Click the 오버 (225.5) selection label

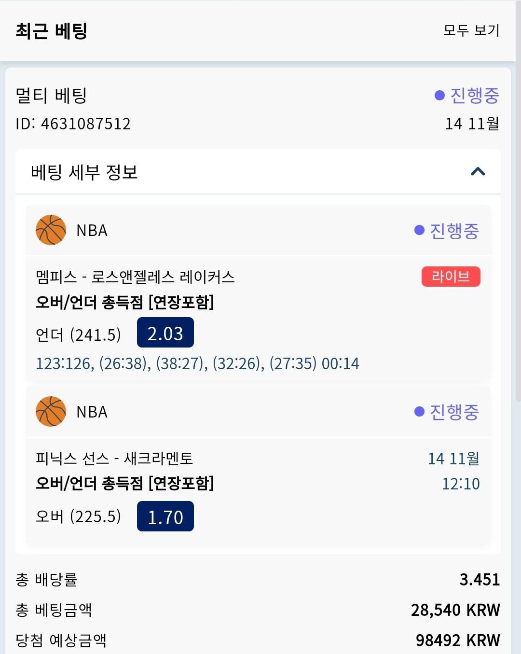click(78, 516)
